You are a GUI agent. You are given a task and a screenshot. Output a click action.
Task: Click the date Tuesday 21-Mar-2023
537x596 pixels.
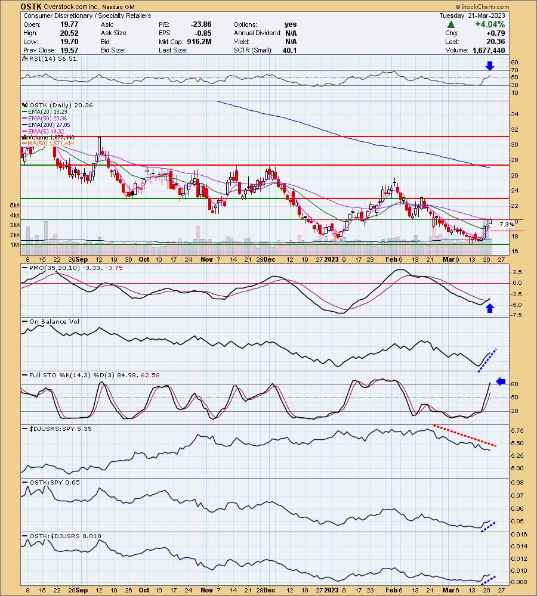click(473, 15)
